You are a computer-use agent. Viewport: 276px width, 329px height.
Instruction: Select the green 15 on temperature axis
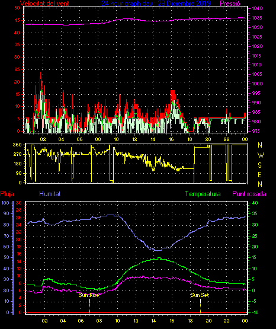[x=255, y=257]
